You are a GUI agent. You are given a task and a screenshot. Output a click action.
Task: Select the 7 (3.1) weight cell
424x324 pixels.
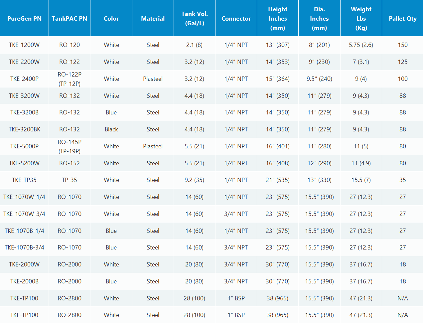(x=361, y=62)
